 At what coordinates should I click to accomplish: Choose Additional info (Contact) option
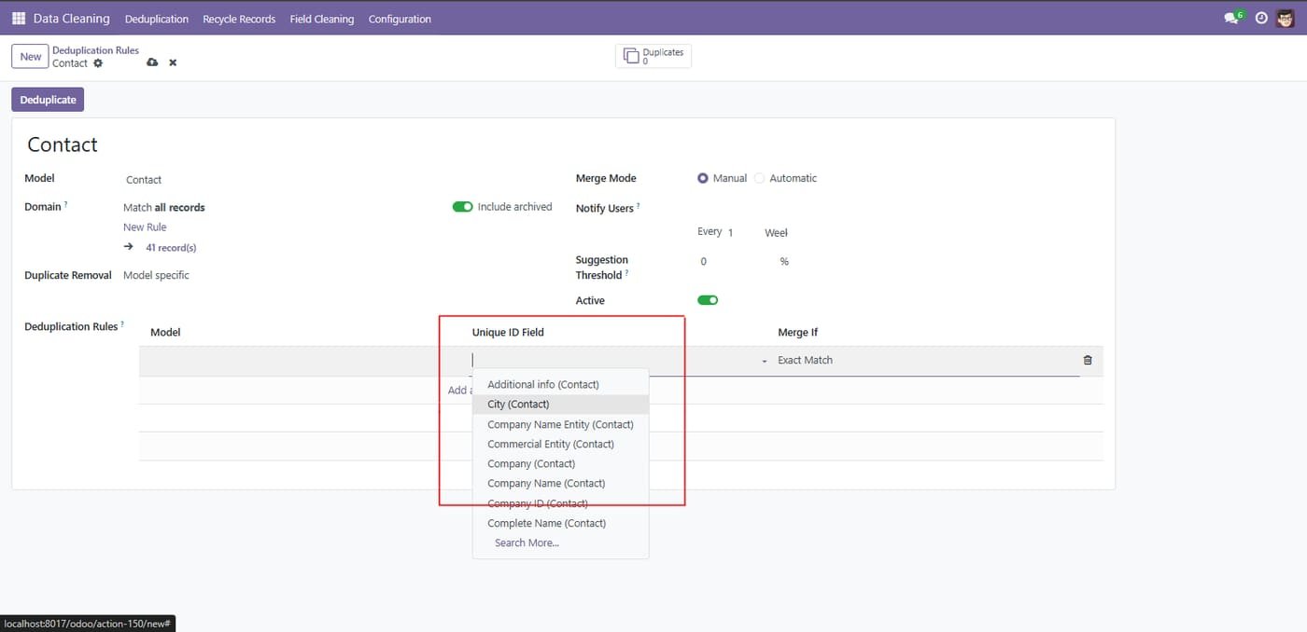(560, 384)
